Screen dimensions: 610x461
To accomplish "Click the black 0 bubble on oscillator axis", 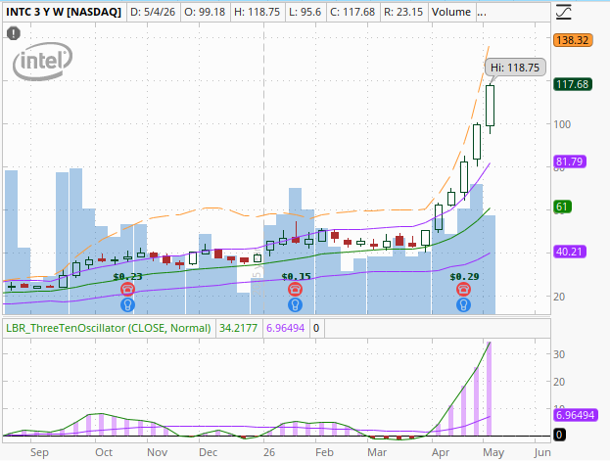I will 559,435.
